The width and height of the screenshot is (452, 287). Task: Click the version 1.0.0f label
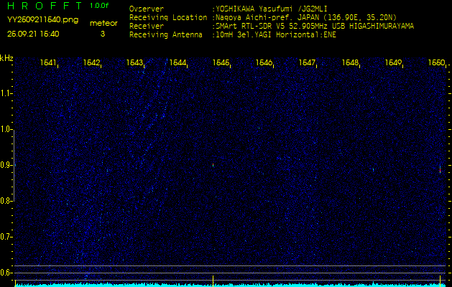[100, 6]
